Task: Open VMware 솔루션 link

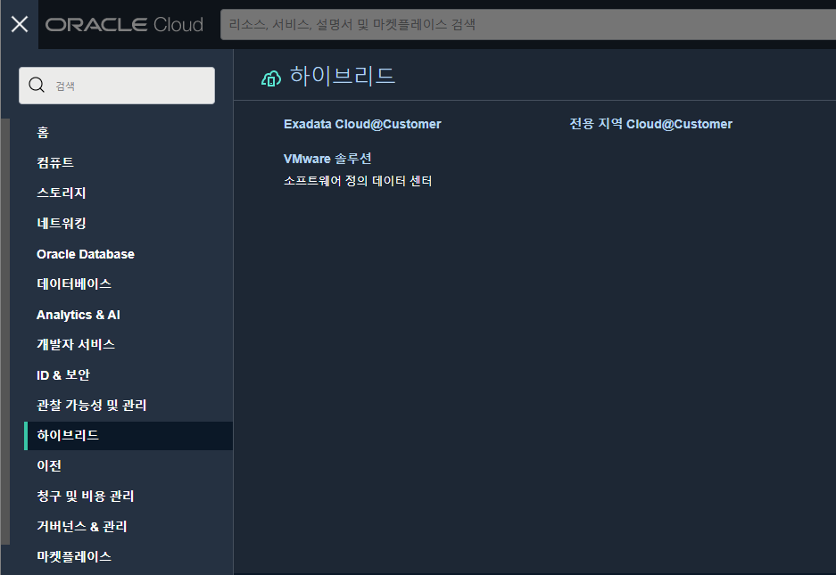Action: 327,159
